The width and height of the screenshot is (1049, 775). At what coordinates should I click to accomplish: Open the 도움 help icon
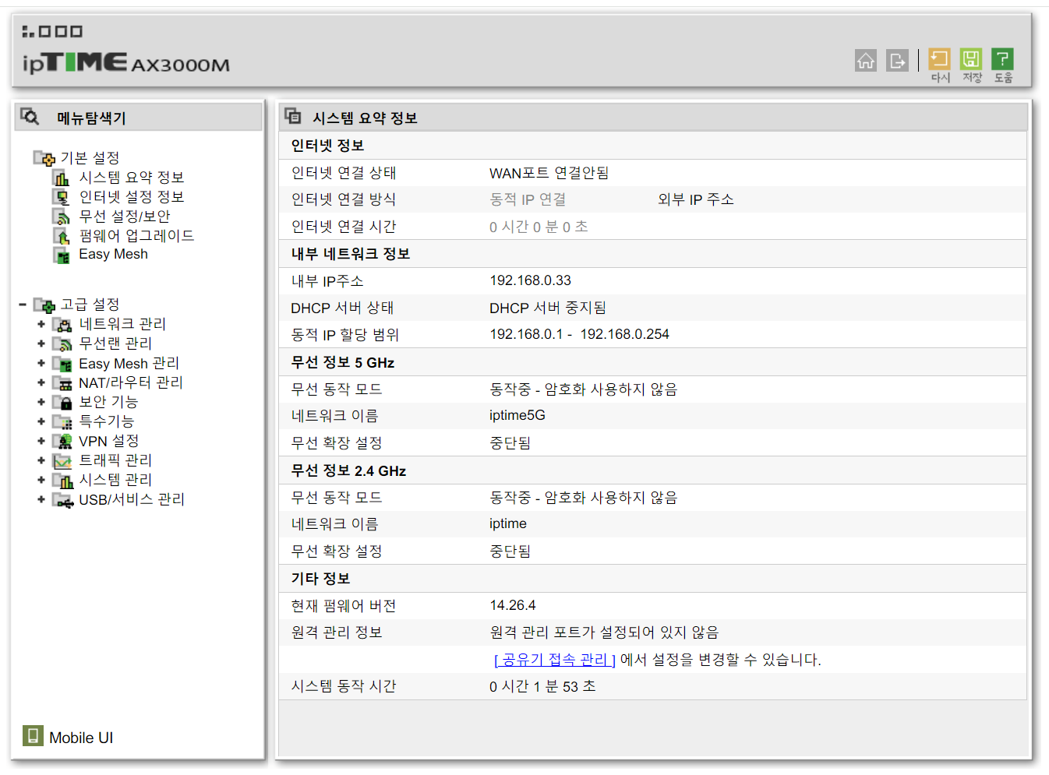[x=1003, y=59]
